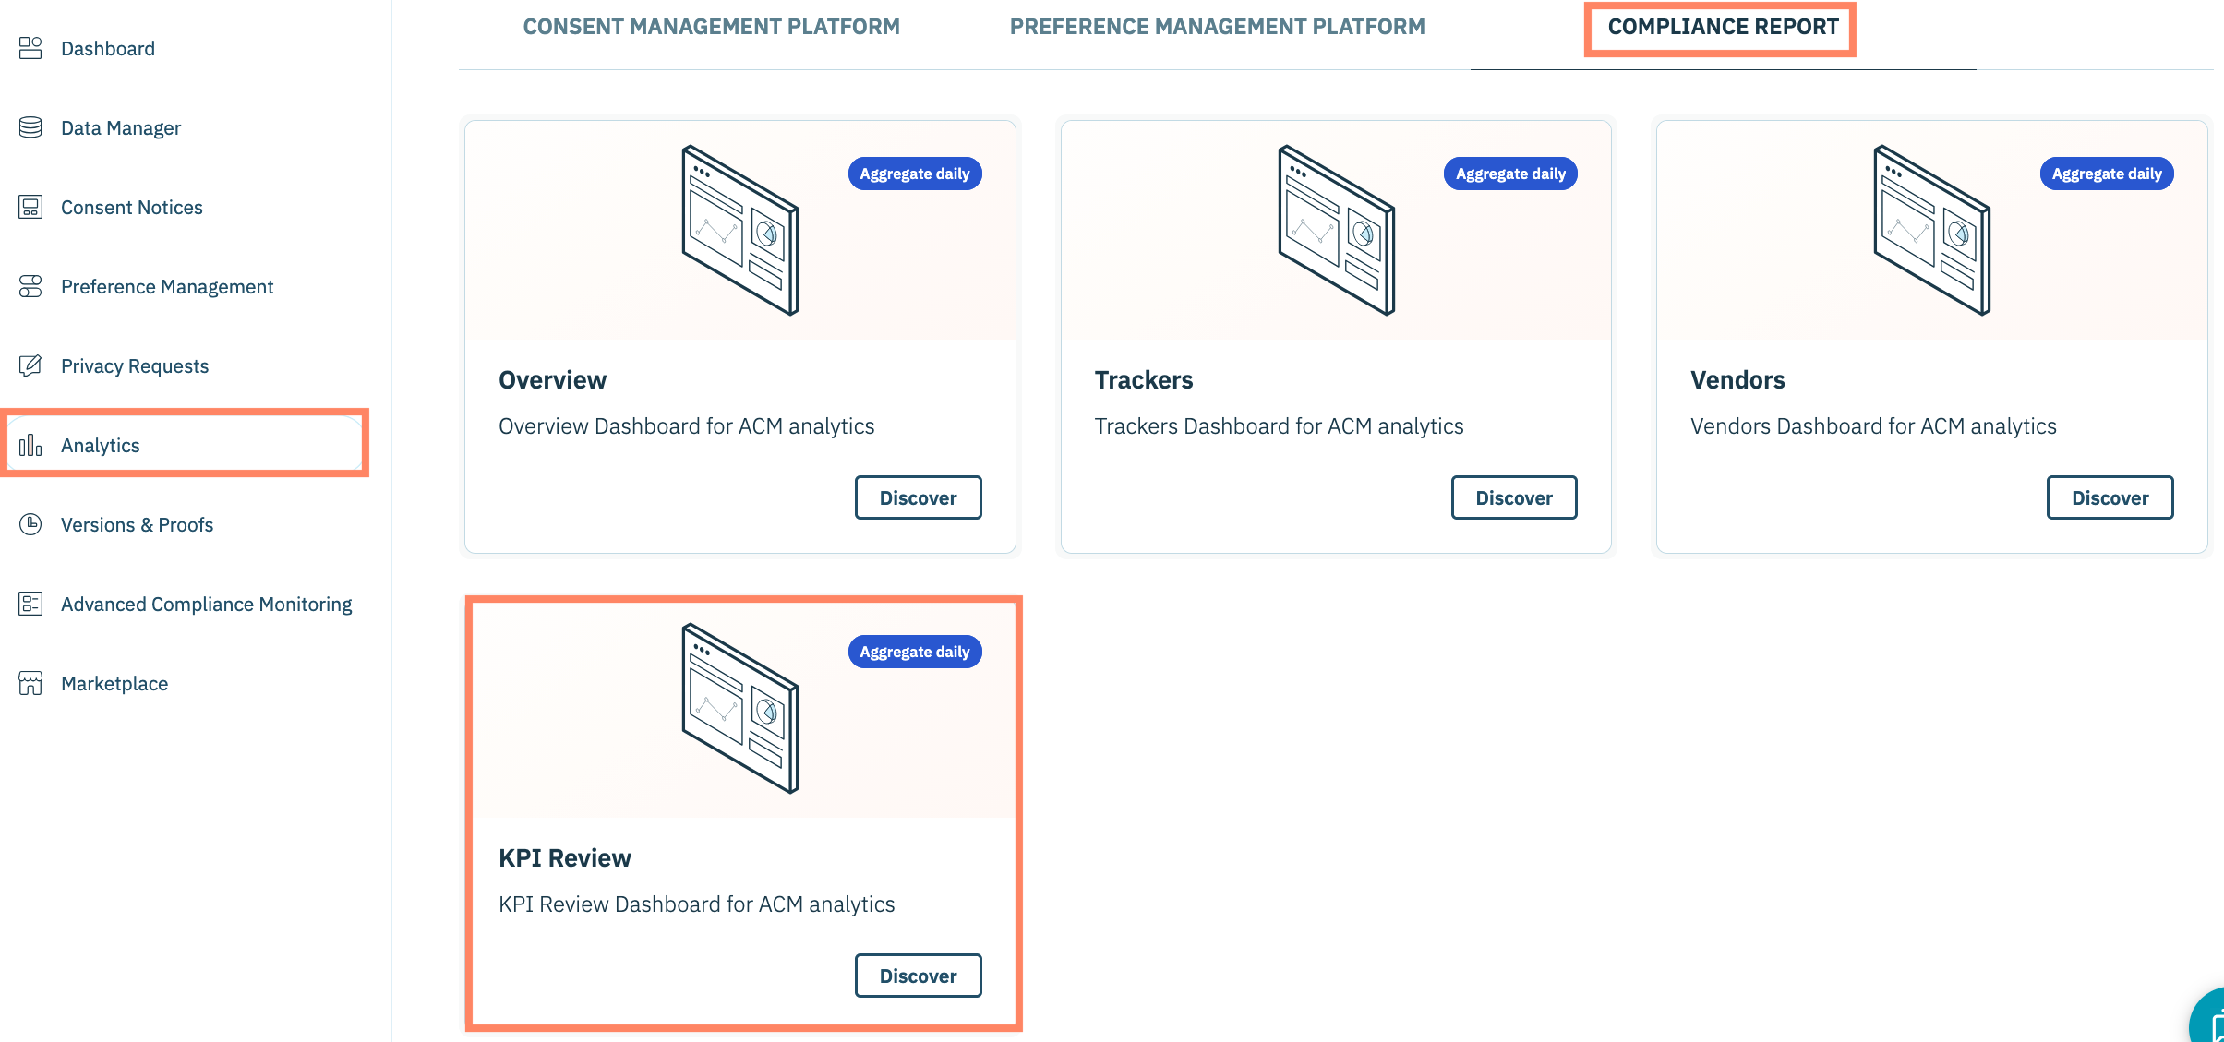The height and width of the screenshot is (1042, 2224).
Task: Click the Vendors card dashboard illustration
Action: click(1931, 230)
